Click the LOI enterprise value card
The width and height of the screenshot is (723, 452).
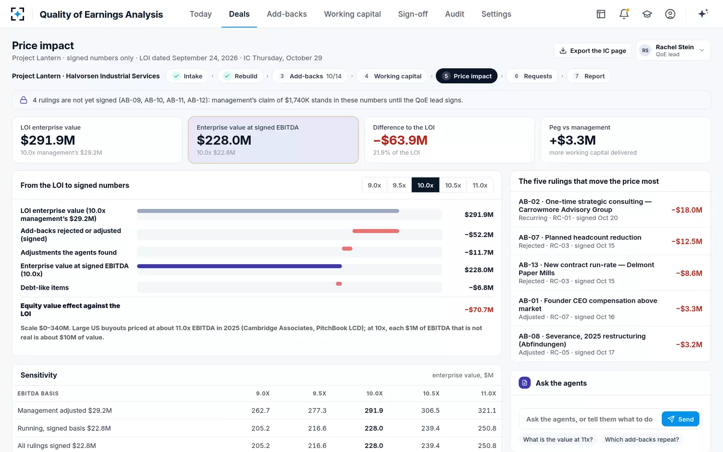click(x=97, y=140)
